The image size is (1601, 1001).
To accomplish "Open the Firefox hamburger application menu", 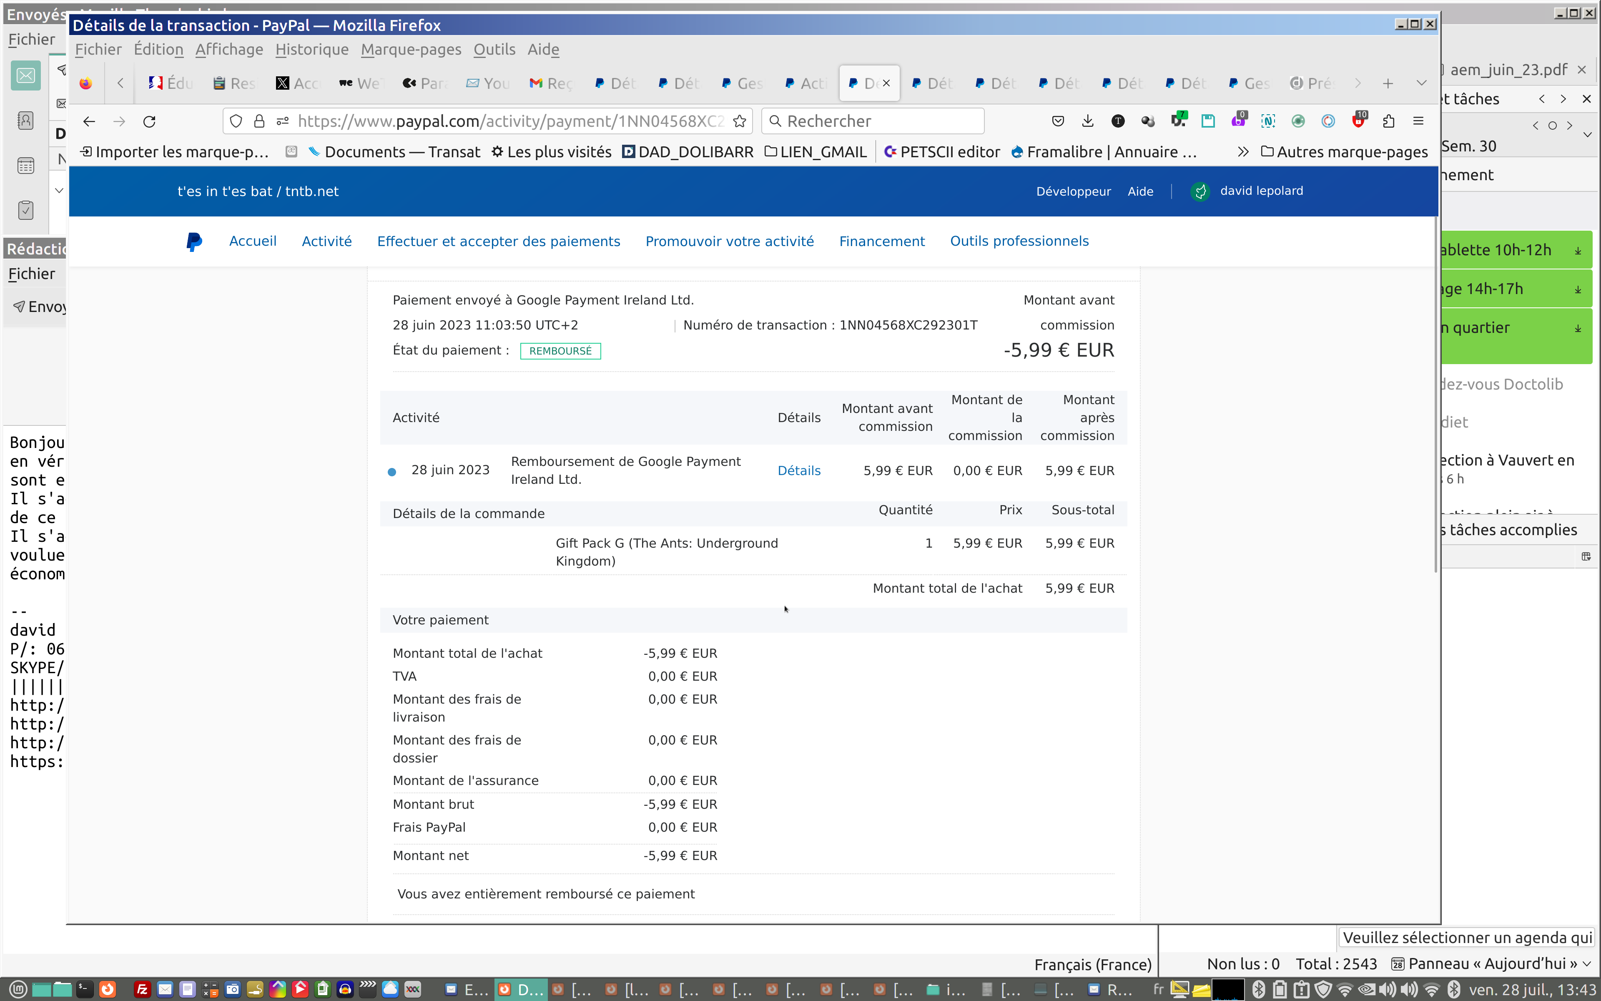I will coord(1418,121).
